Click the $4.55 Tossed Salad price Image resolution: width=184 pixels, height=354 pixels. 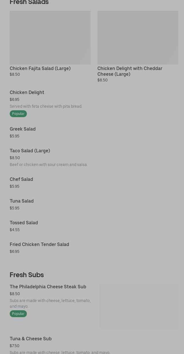coord(15,230)
